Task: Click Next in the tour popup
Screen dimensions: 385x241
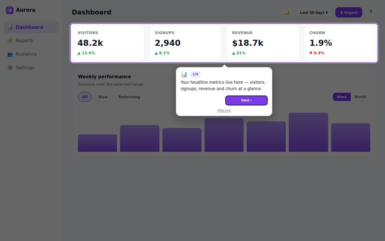Action: [x=246, y=100]
